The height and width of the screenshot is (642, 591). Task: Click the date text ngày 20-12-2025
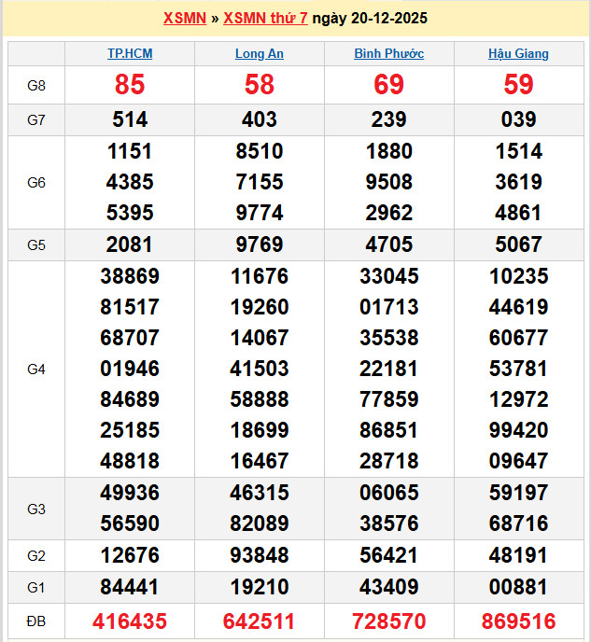tap(370, 19)
